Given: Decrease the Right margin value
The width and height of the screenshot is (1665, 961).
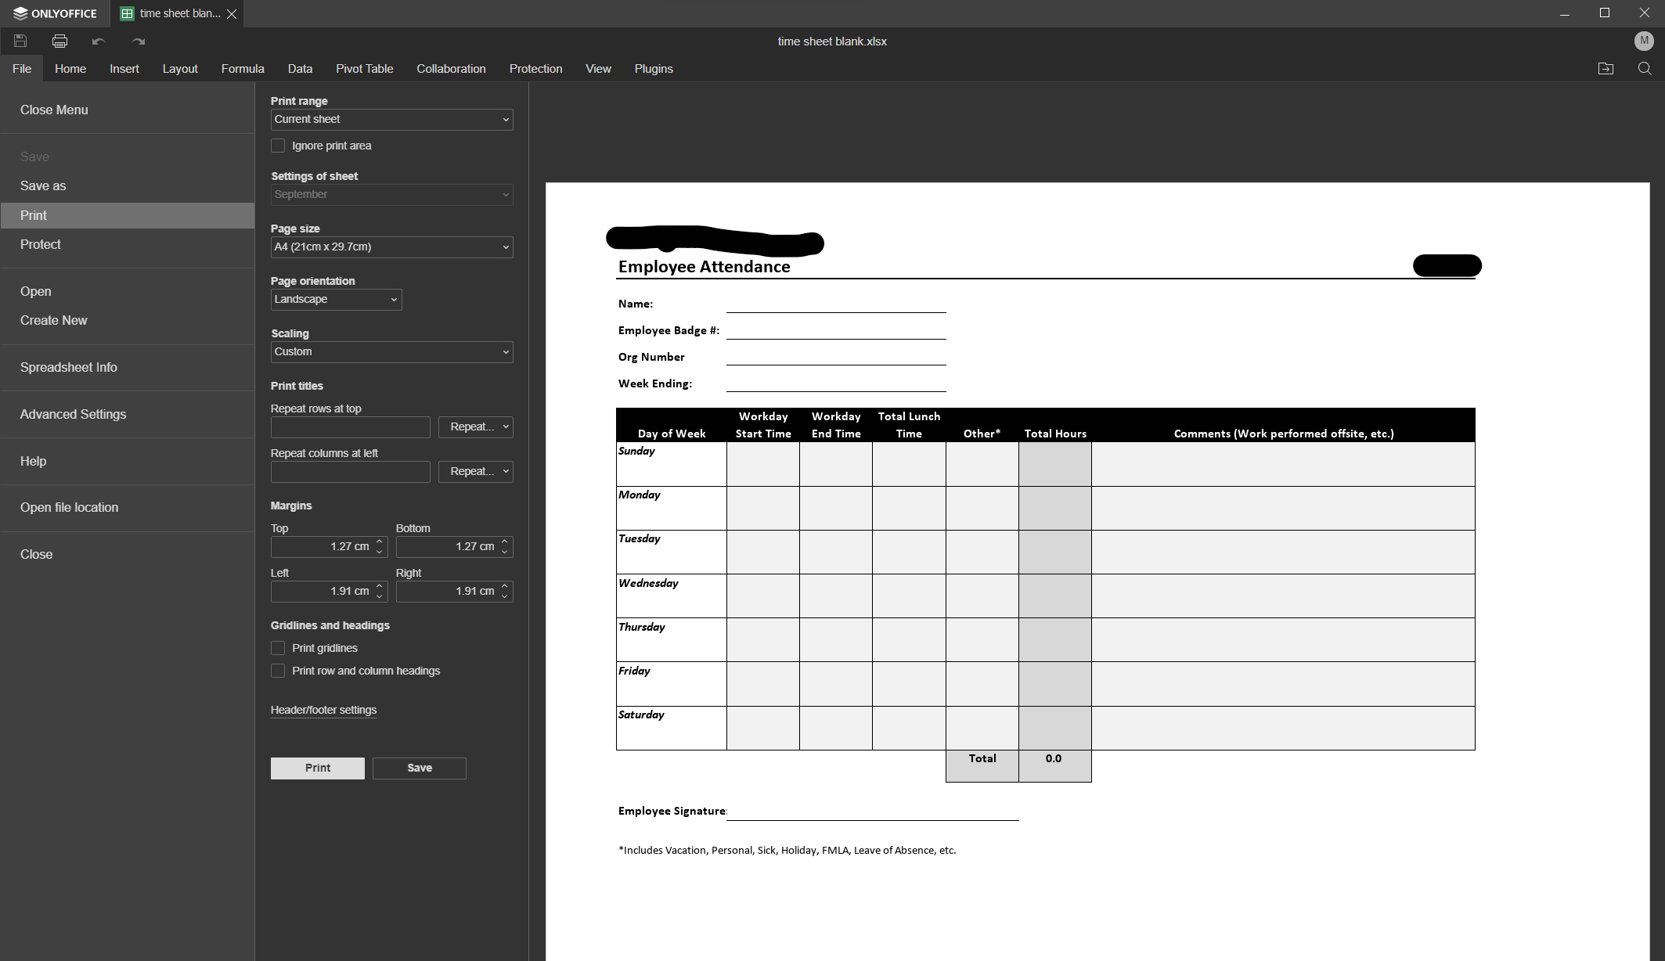Looking at the screenshot, I should (505, 596).
